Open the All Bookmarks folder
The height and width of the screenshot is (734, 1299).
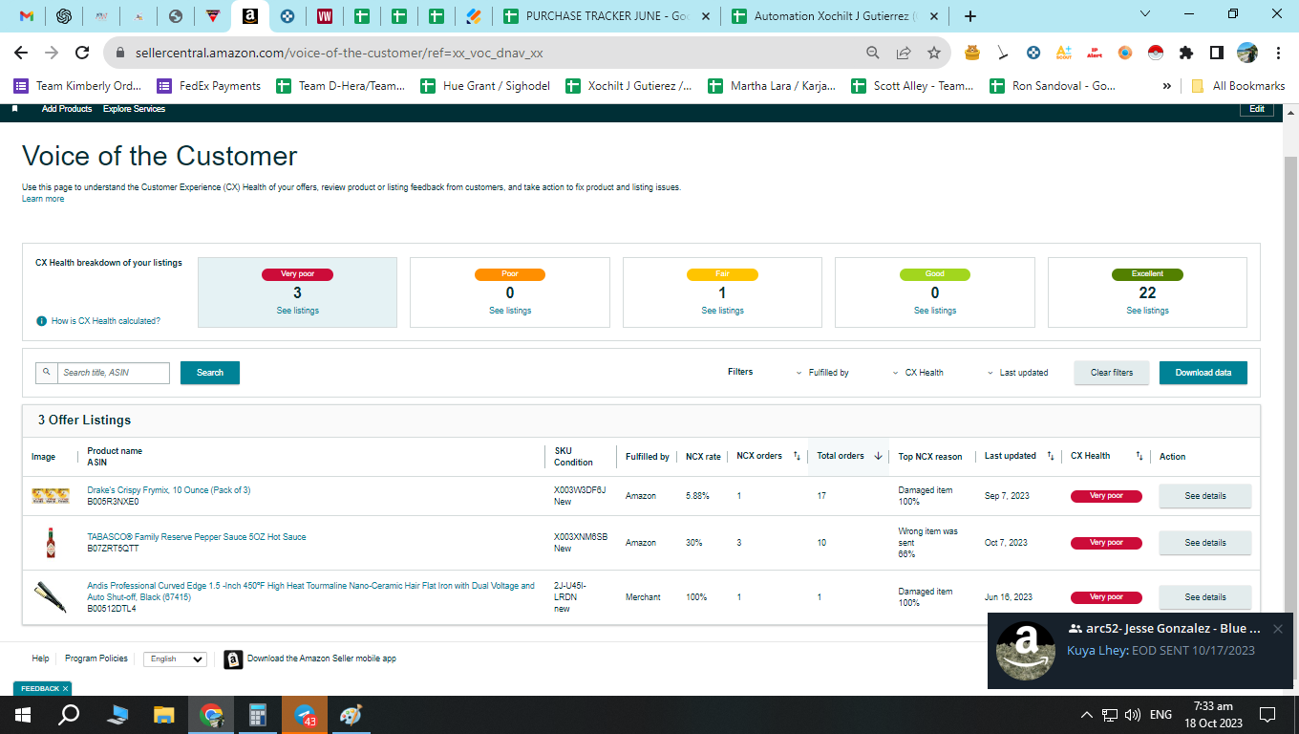[x=1238, y=86]
